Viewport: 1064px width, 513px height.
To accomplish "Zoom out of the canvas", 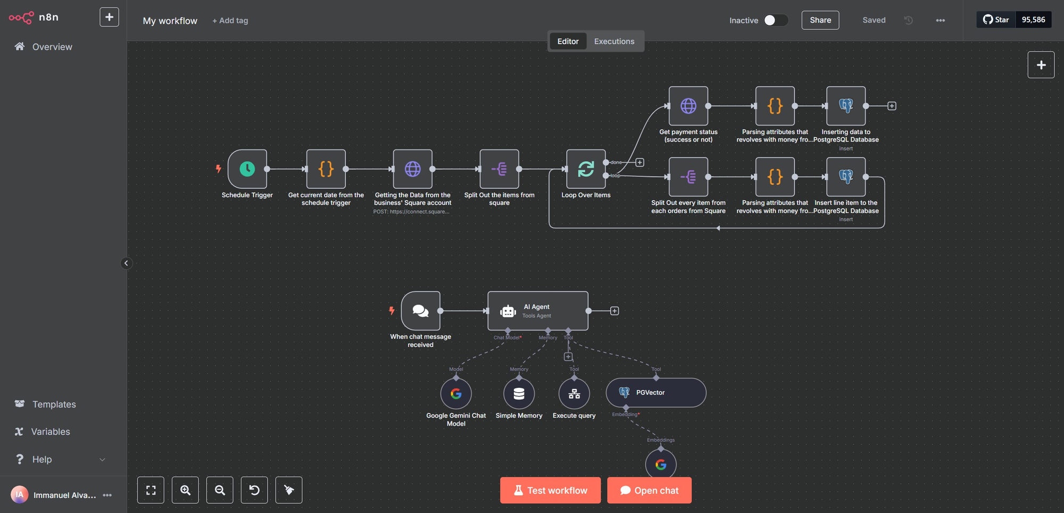I will click(220, 490).
